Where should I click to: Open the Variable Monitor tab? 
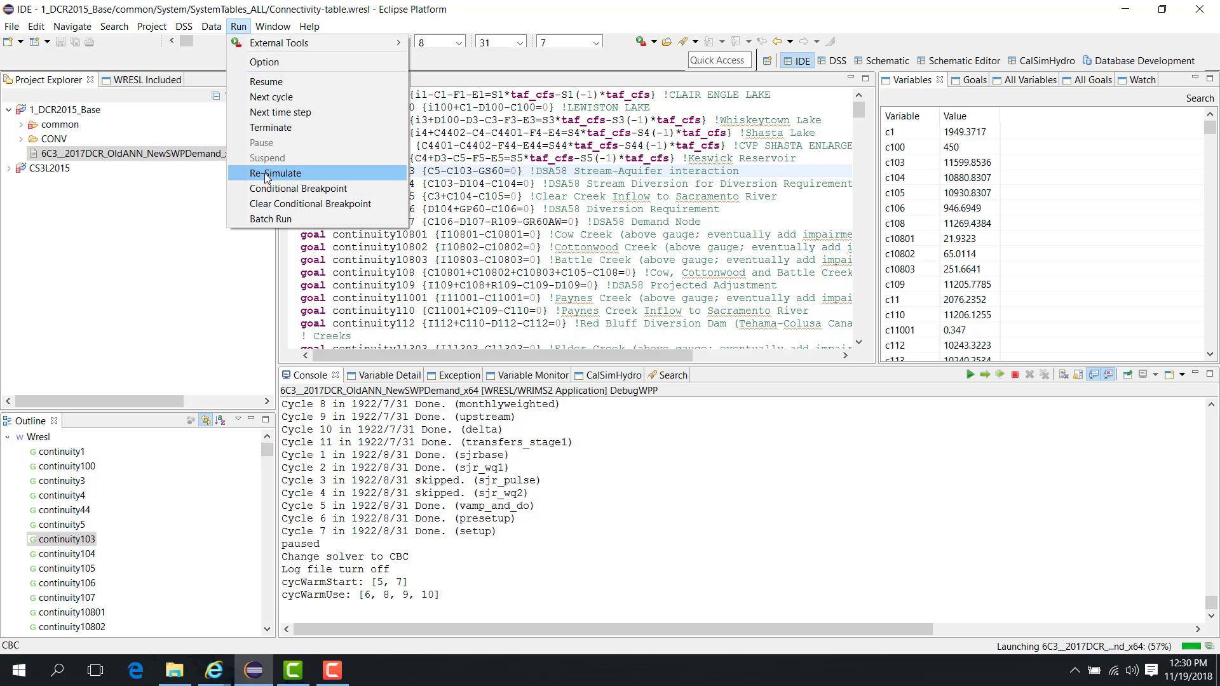527,375
